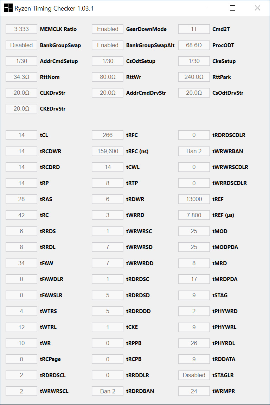Click the tREF value field
The height and width of the screenshot is (405, 270).
click(194, 199)
